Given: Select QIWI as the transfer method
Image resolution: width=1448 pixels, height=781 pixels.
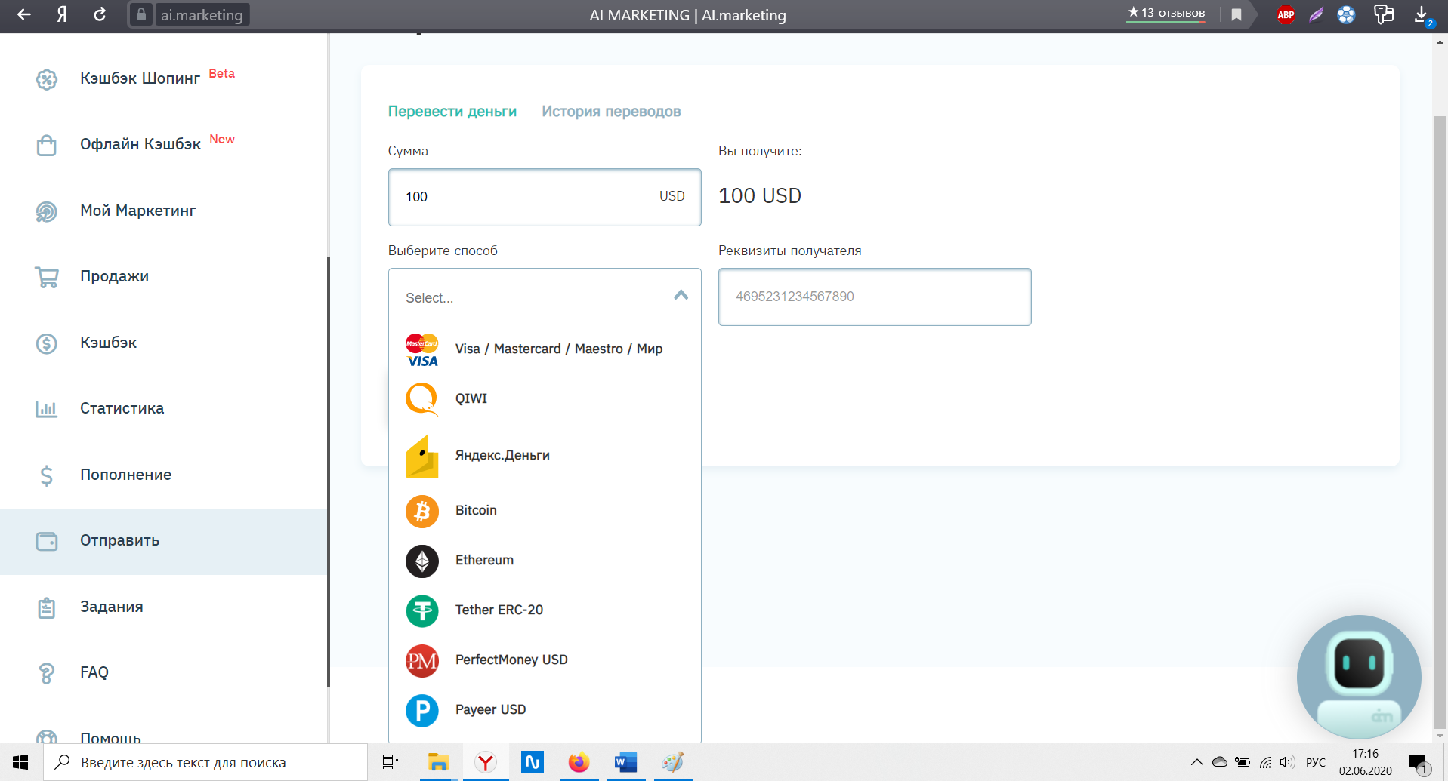Looking at the screenshot, I should (545, 398).
